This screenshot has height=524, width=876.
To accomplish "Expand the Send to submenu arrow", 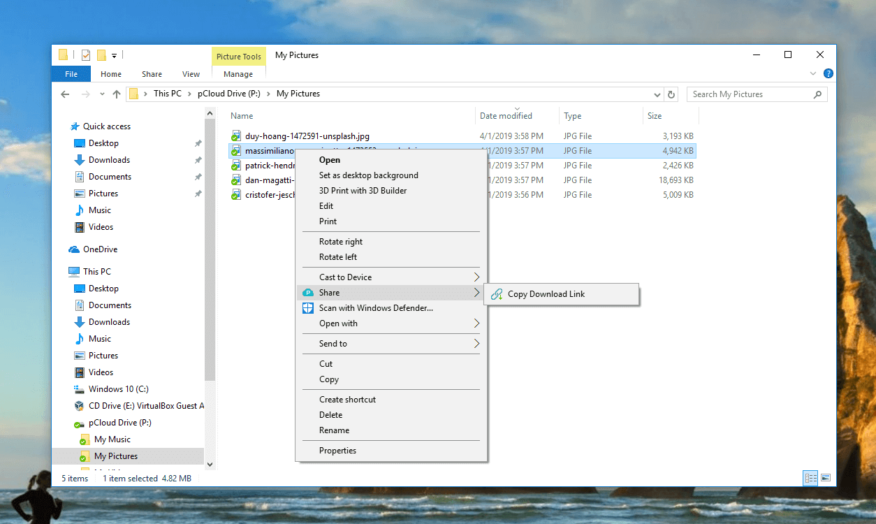I will (x=476, y=344).
